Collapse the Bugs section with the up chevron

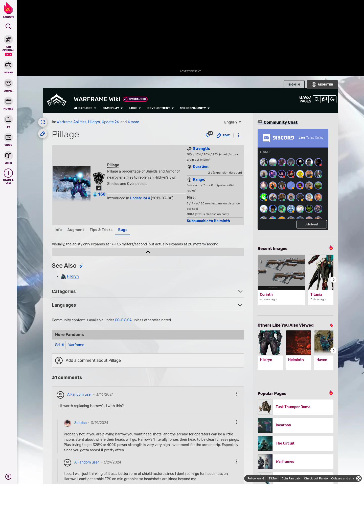pos(148,252)
